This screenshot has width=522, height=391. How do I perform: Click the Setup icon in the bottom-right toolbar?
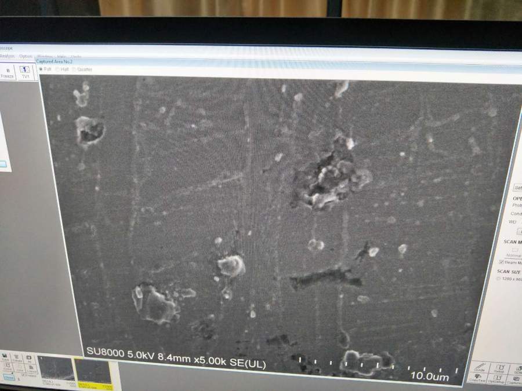pos(499,368)
